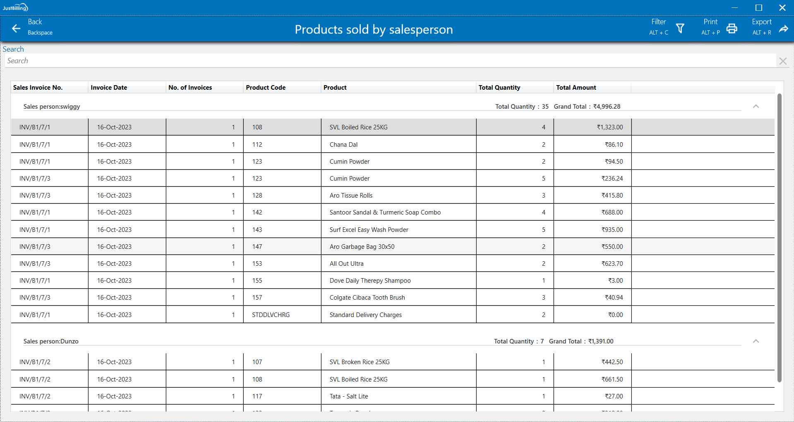The height and width of the screenshot is (422, 794).
Task: Minimize the application window
Action: point(734,7)
